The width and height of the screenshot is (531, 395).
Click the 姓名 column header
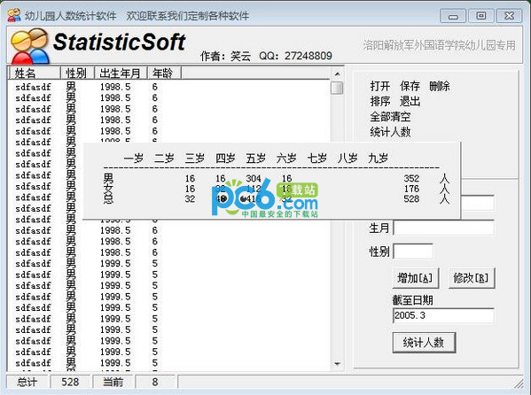click(35, 74)
